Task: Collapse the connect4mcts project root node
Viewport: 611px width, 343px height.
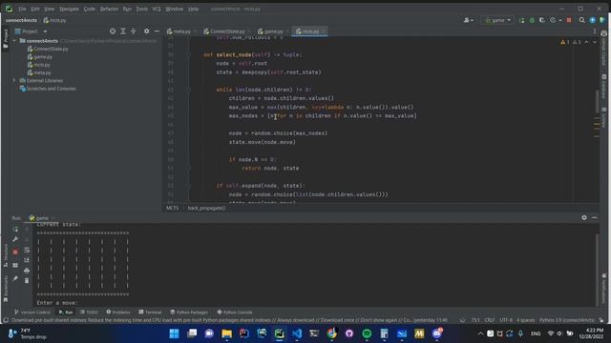Action: click(x=14, y=40)
